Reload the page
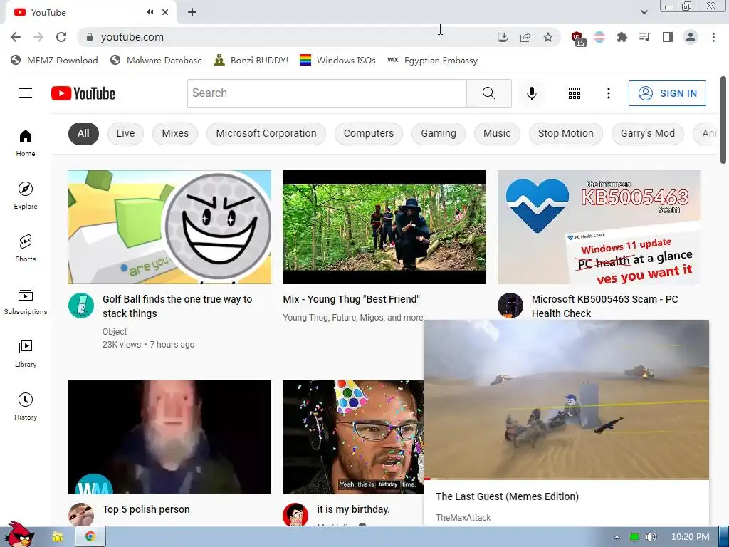Image resolution: width=729 pixels, height=547 pixels. point(61,37)
